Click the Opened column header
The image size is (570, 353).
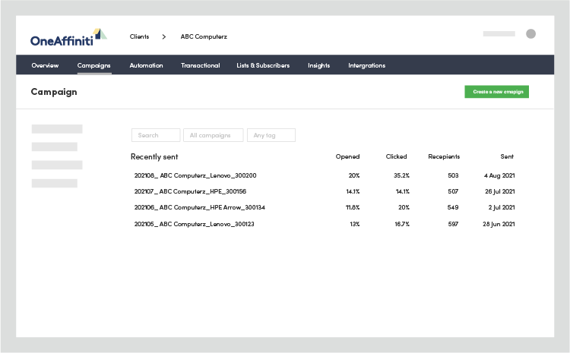[347, 156]
